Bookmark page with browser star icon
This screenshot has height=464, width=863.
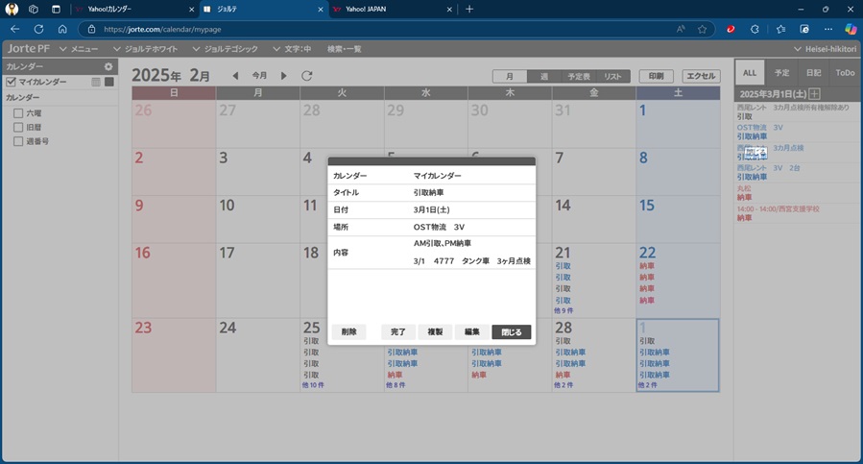coord(702,29)
